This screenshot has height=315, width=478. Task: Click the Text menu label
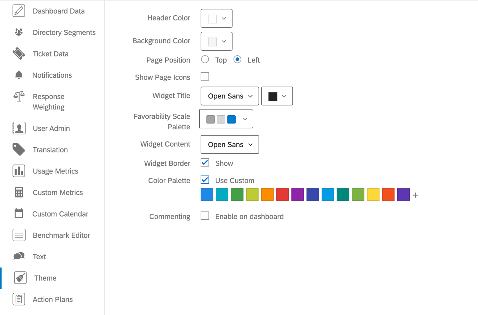39,256
